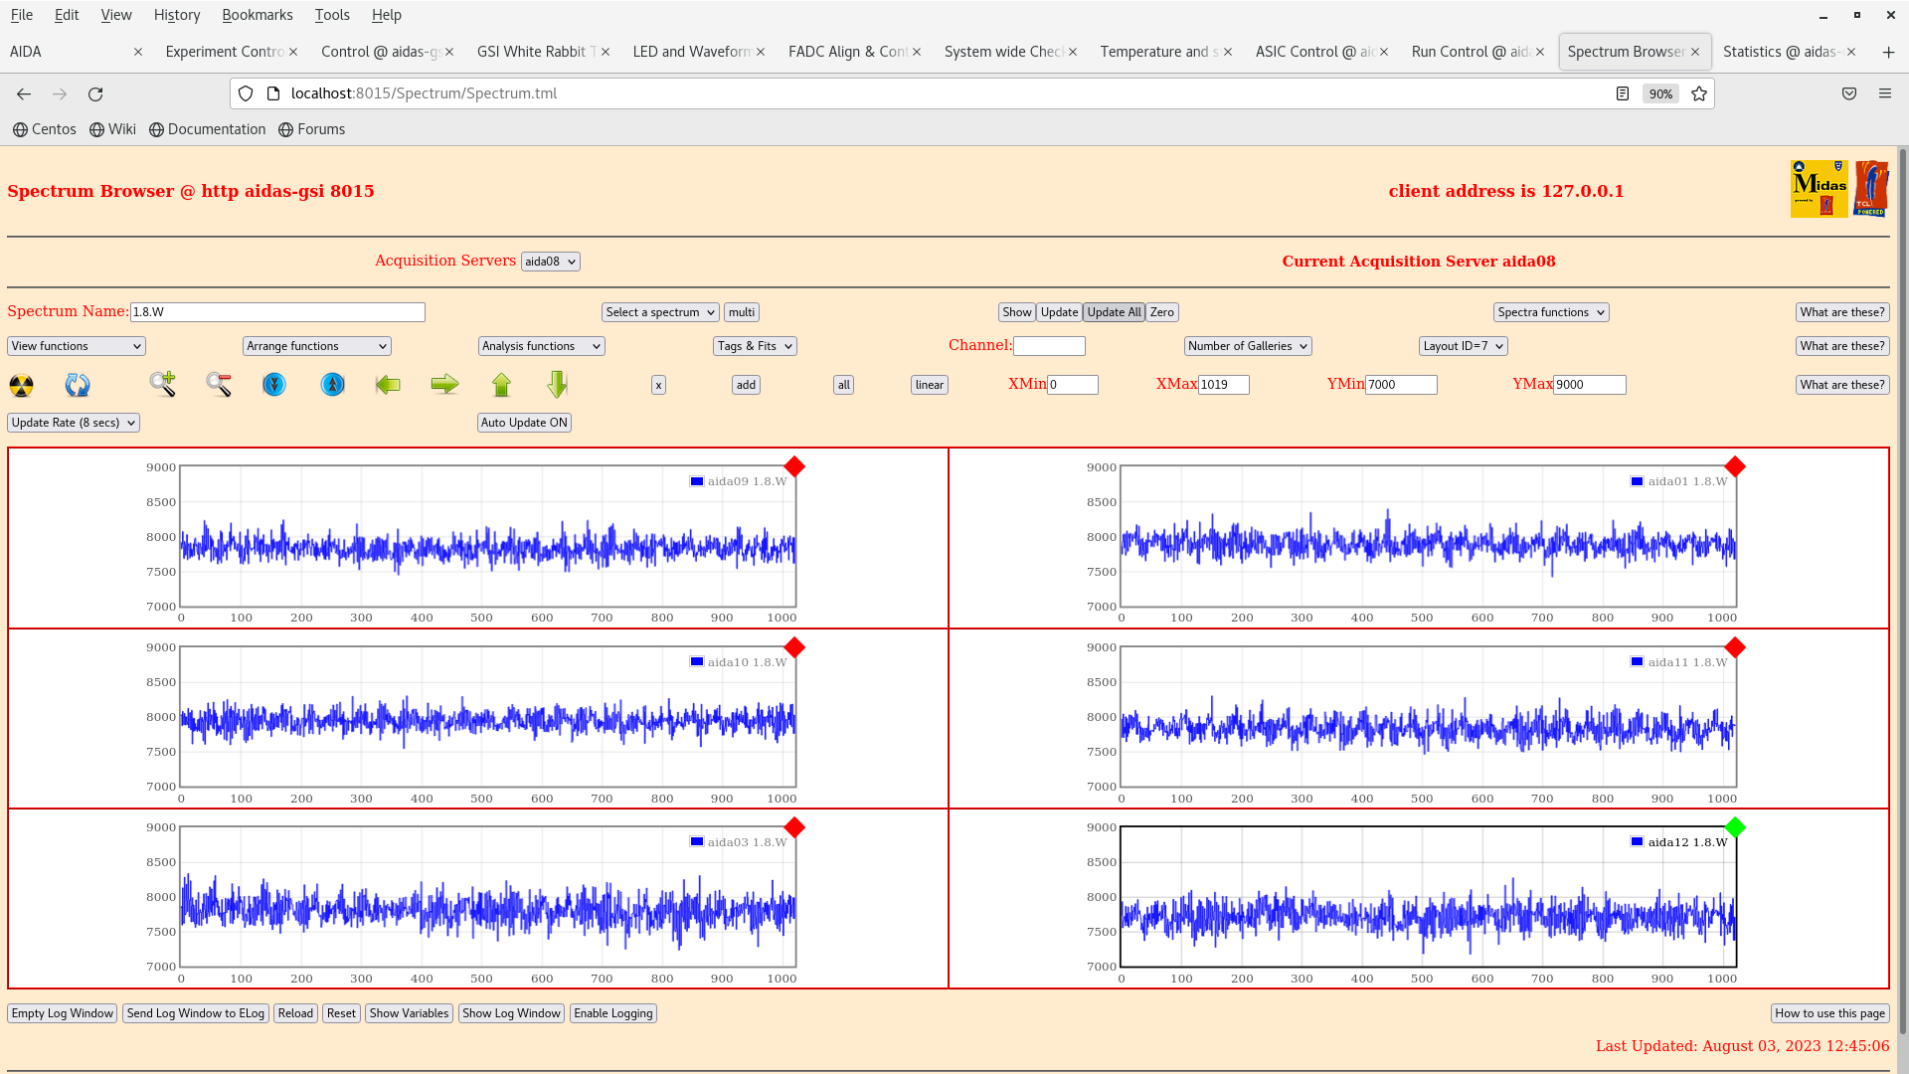This screenshot has width=1909, height=1074.
Task: Open the Acquisition Servers aida08 dropdown
Action: pos(550,262)
